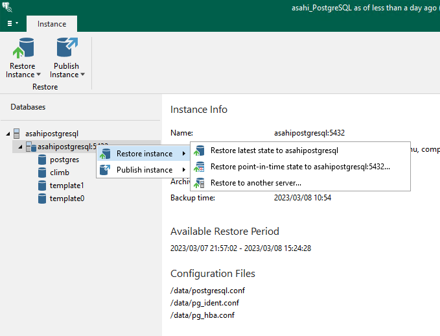Viewport: 440px width, 336px height.
Task: Click the /data/postgresql.conf file path
Action: point(207,291)
